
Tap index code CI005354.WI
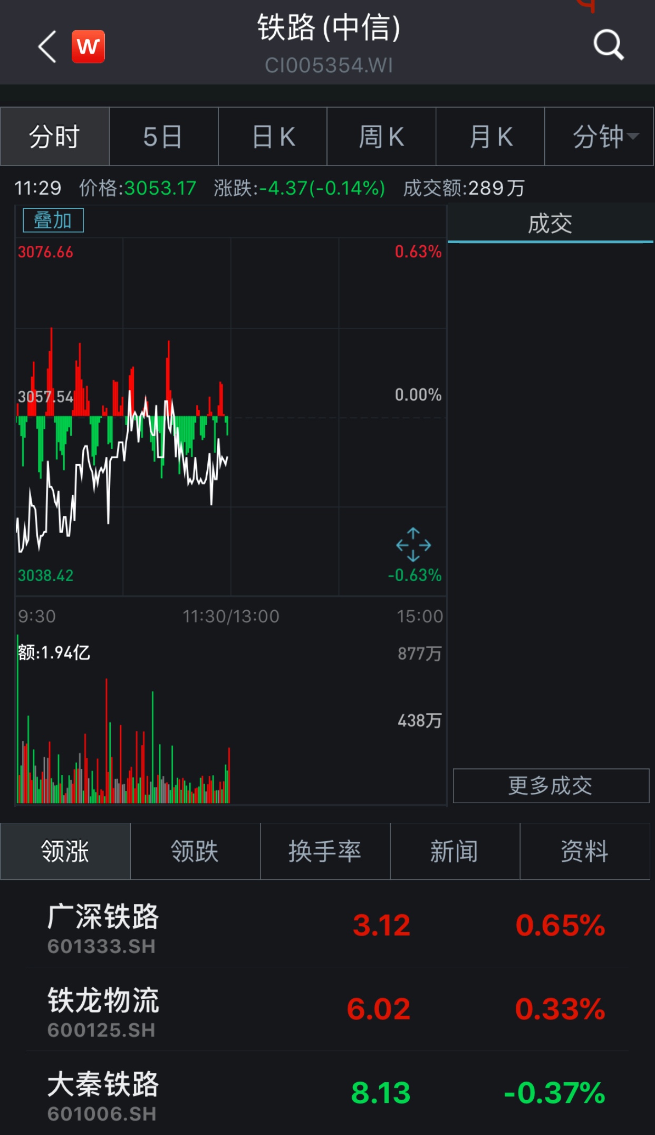[329, 65]
